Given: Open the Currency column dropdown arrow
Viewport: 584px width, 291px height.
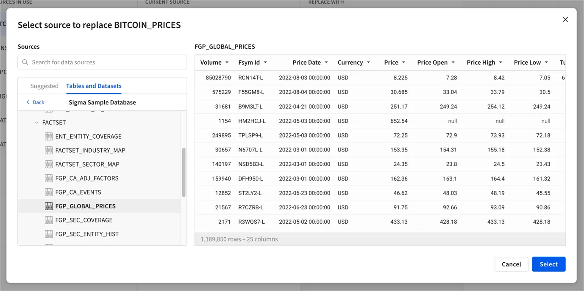Looking at the screenshot, I should click(368, 63).
